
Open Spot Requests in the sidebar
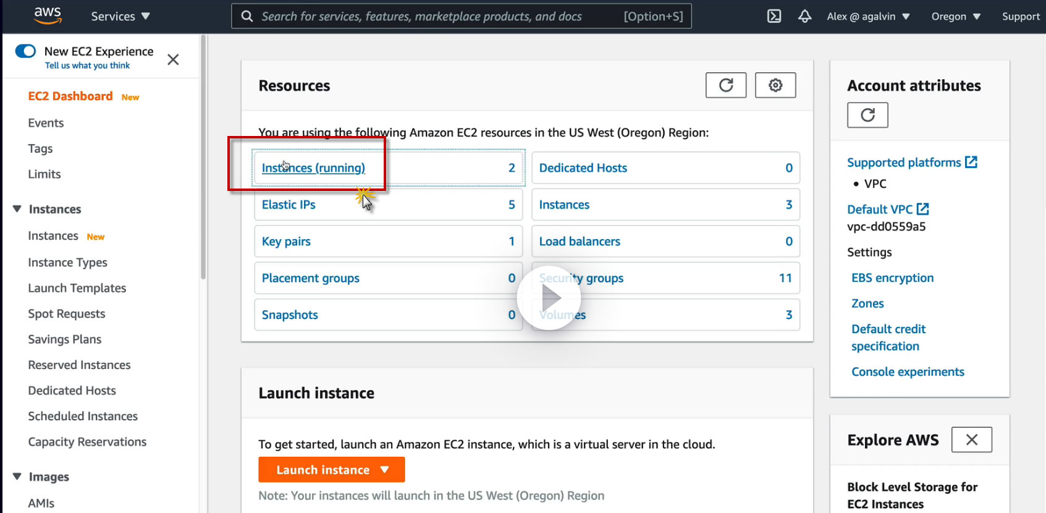click(x=67, y=314)
